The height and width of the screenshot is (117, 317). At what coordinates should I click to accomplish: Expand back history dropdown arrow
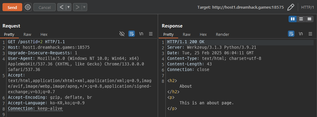point(69,7)
